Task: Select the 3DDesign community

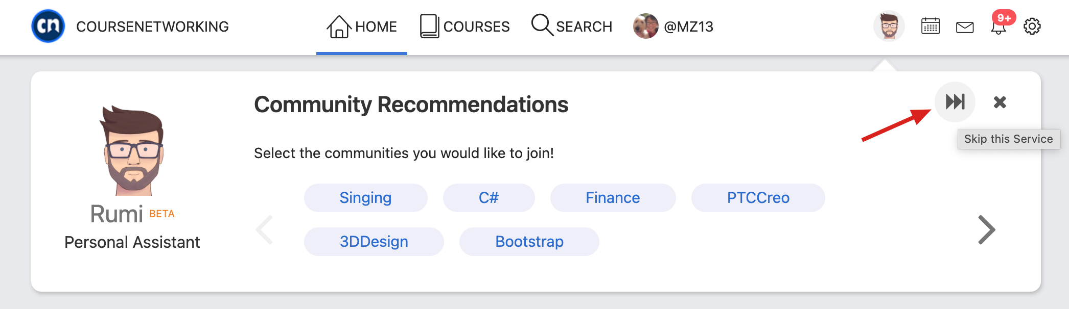Action: pos(374,242)
